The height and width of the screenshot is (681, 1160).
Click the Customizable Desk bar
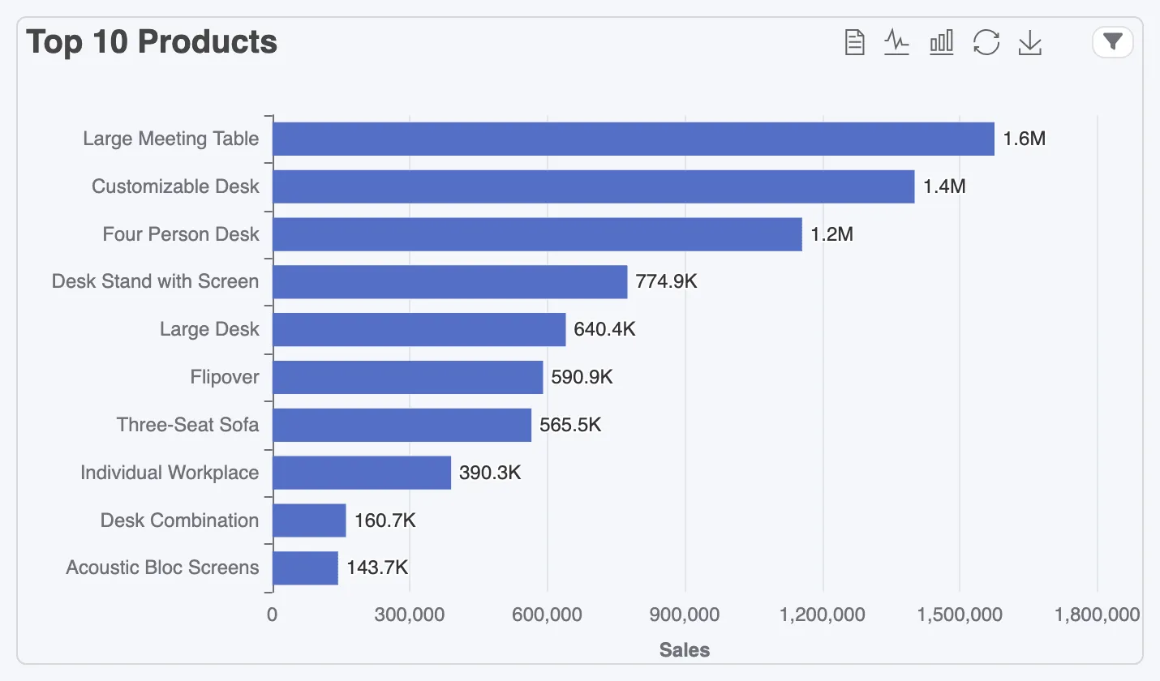point(594,186)
